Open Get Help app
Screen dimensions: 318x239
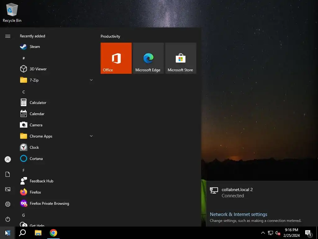tap(57, 224)
